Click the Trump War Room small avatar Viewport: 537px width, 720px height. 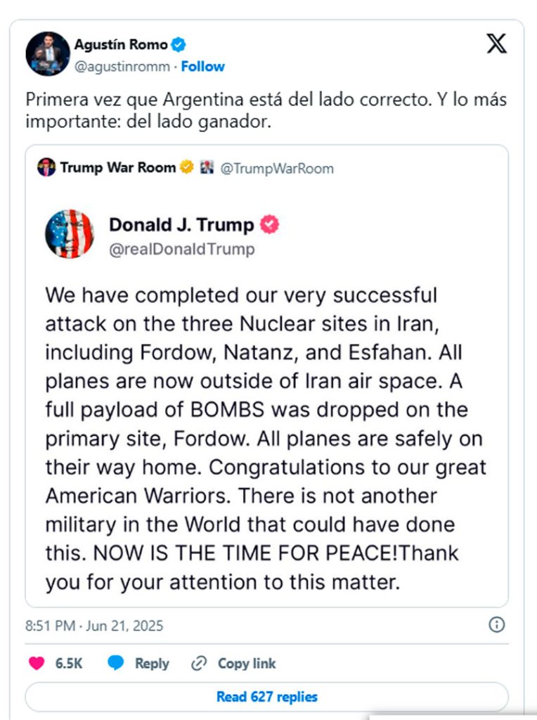pyautogui.click(x=46, y=167)
